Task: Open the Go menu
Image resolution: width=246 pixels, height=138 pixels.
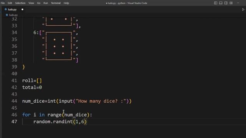Action: coord(39,3)
